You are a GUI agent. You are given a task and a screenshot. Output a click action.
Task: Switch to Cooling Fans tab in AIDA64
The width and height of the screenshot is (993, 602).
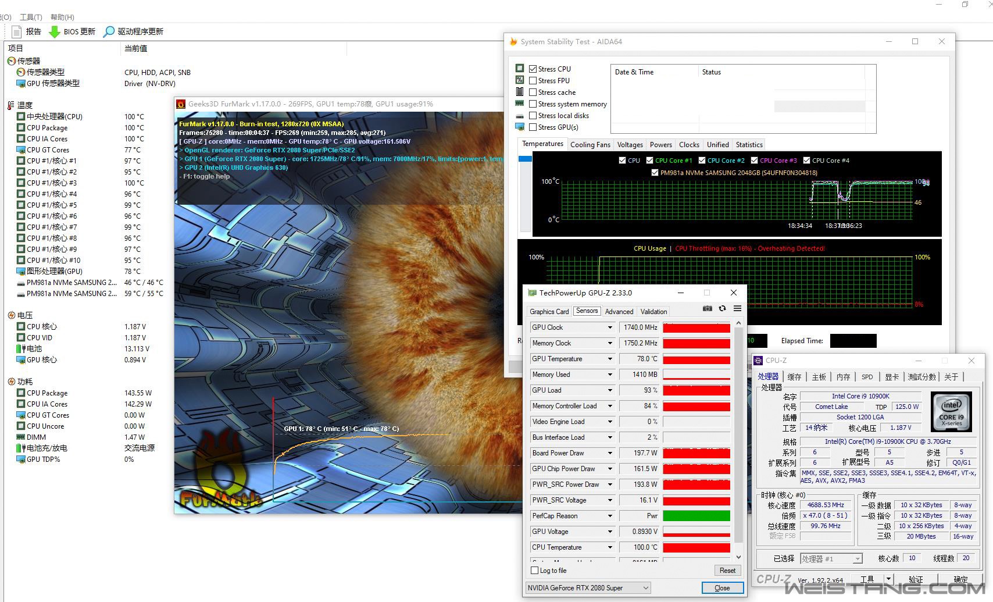pos(590,145)
